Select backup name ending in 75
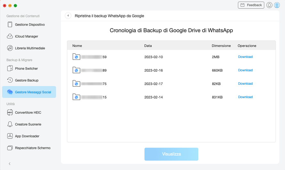Screen dimensions: 285x170 coord(94,84)
